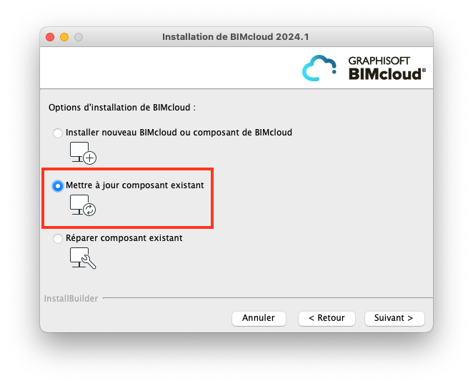Click the 'Installer nouveau BIMcloud ou composant' label
This screenshot has width=473, height=385.
click(x=179, y=133)
